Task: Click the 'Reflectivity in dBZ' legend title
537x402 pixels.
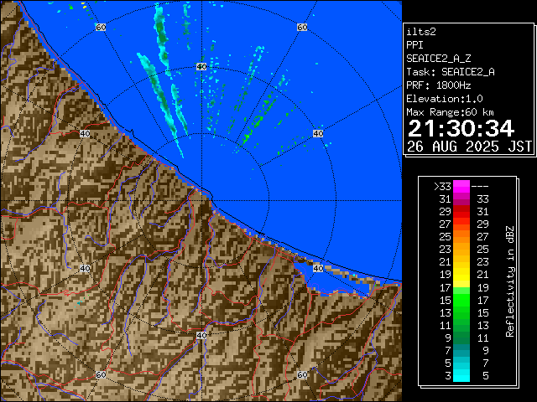Action: pos(509,281)
